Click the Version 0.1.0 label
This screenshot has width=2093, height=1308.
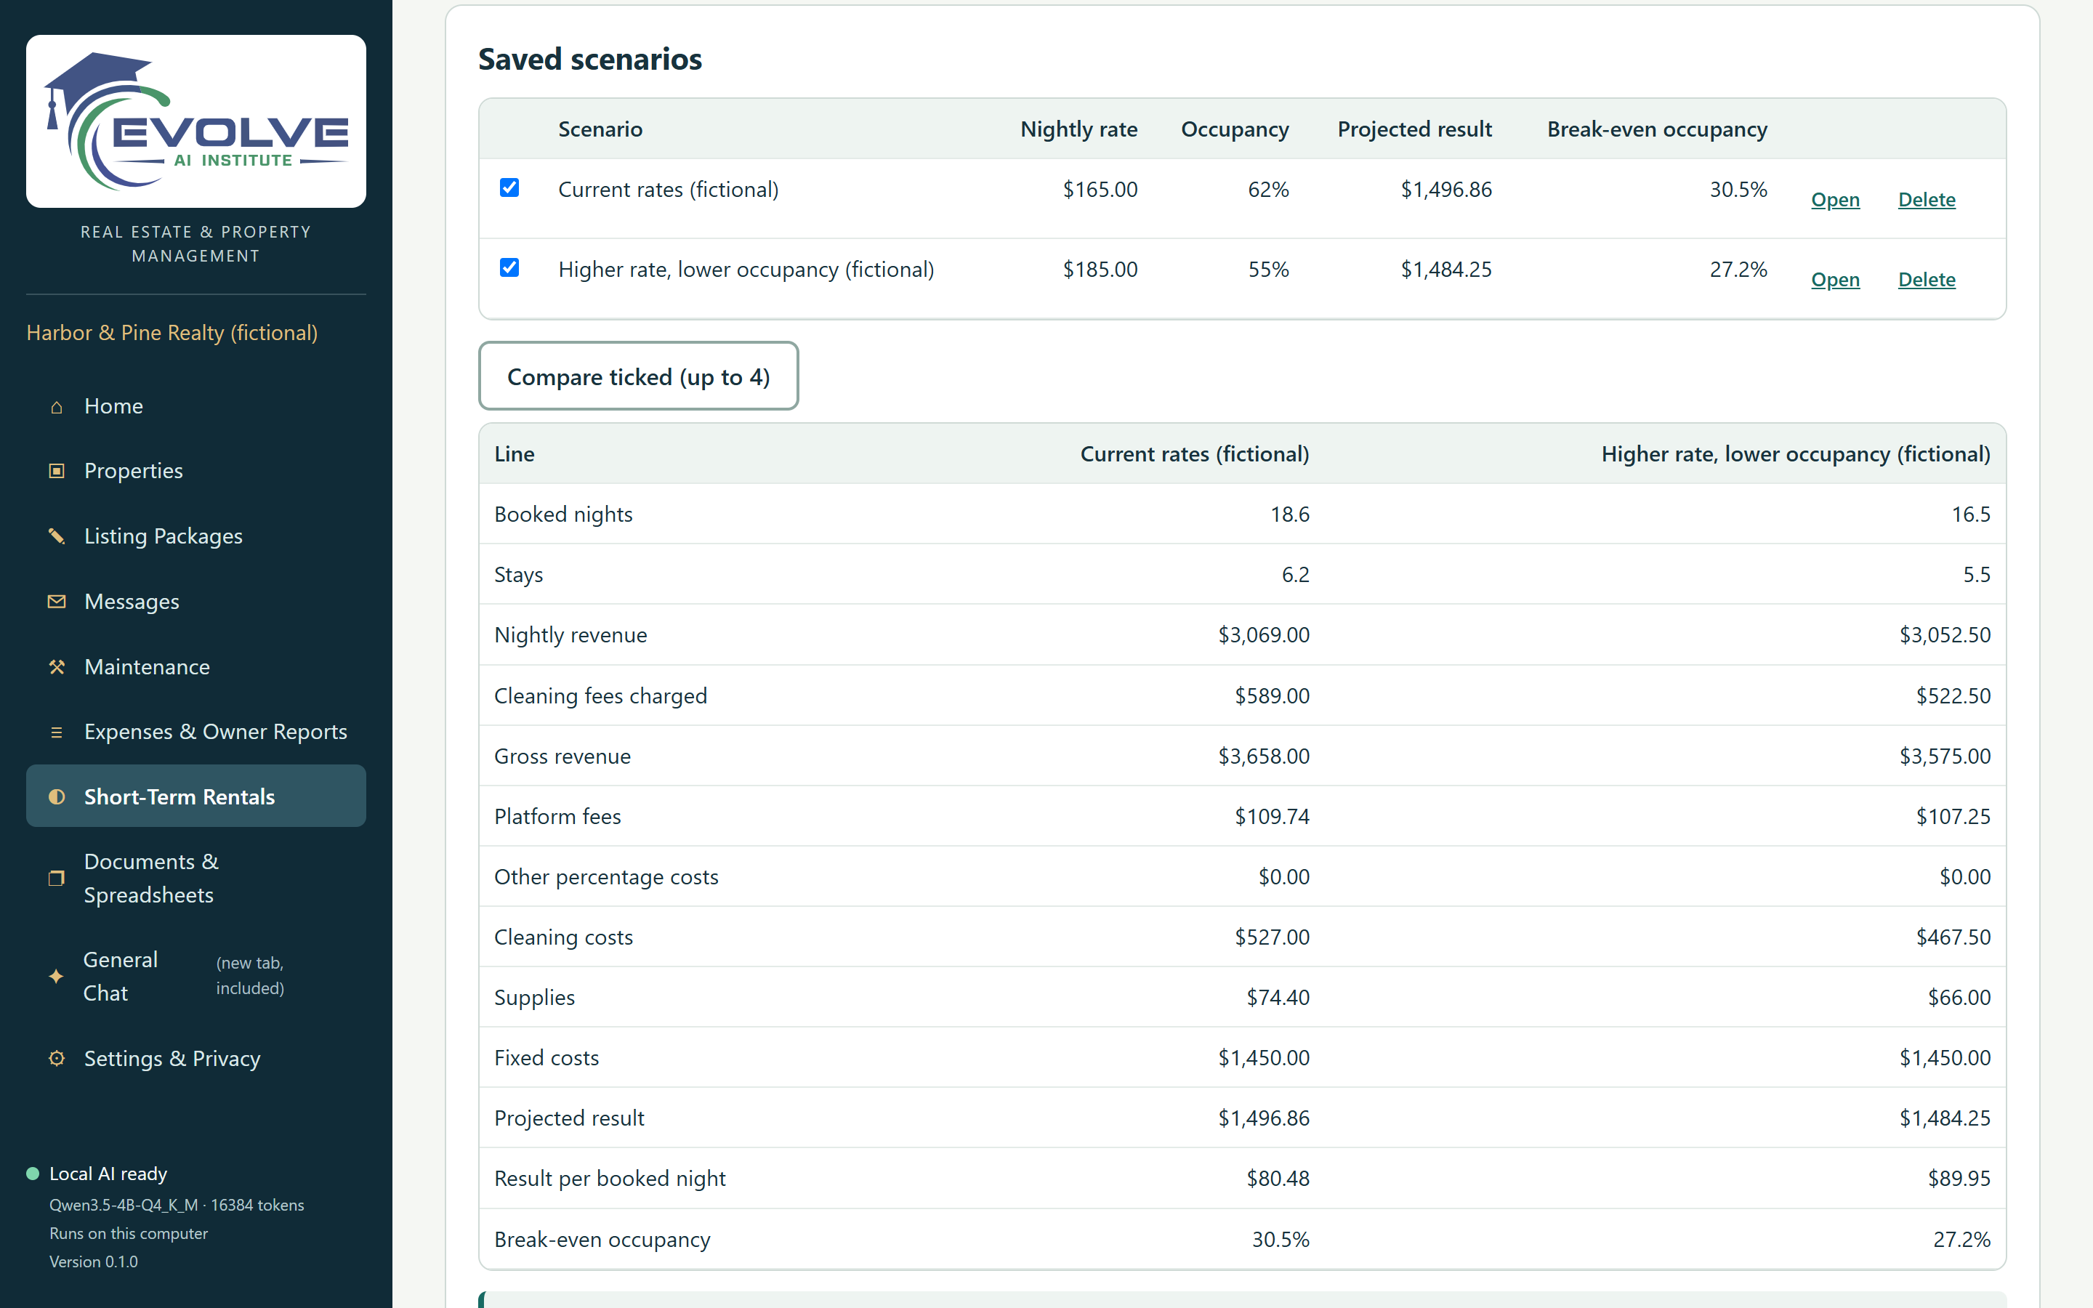[94, 1262]
